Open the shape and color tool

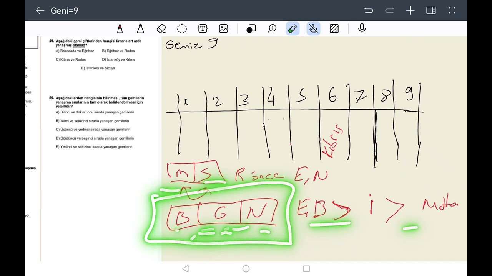point(251,28)
